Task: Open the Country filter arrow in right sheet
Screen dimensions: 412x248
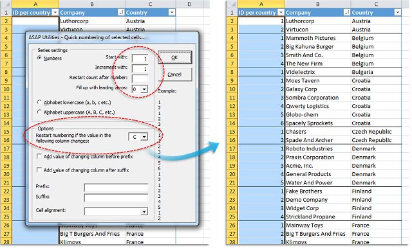Action: [x=398, y=13]
